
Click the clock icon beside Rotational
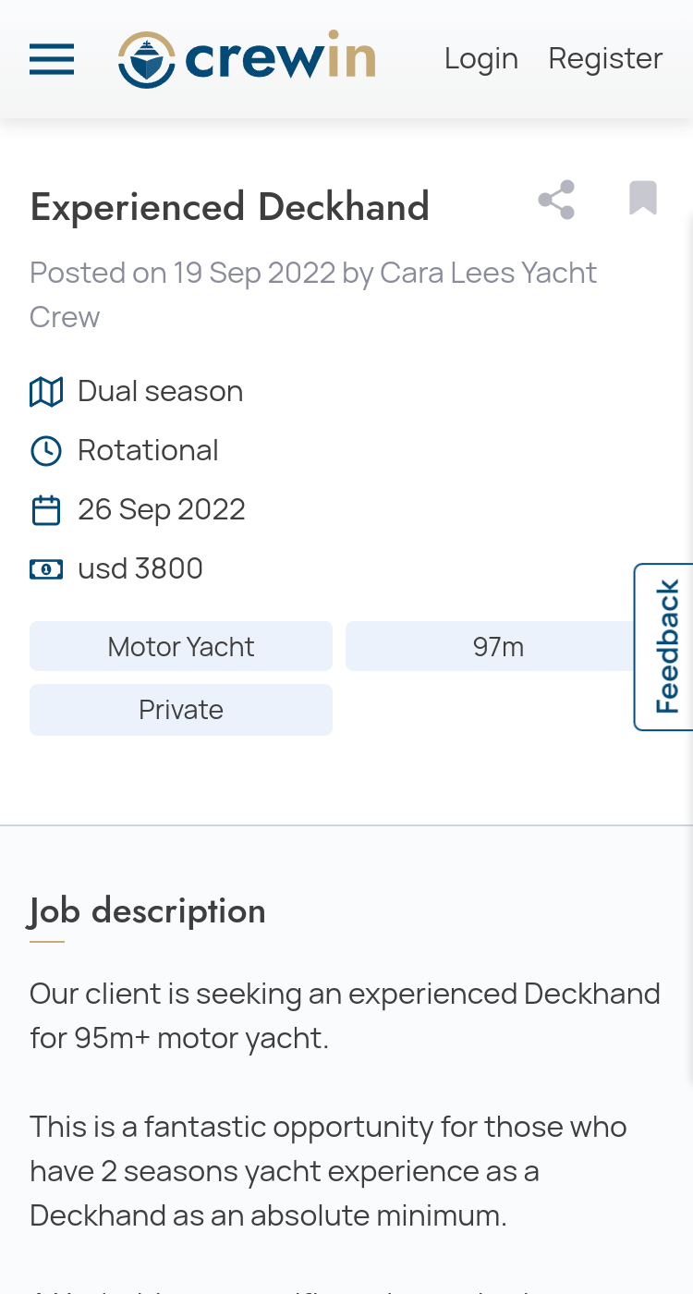tap(46, 451)
